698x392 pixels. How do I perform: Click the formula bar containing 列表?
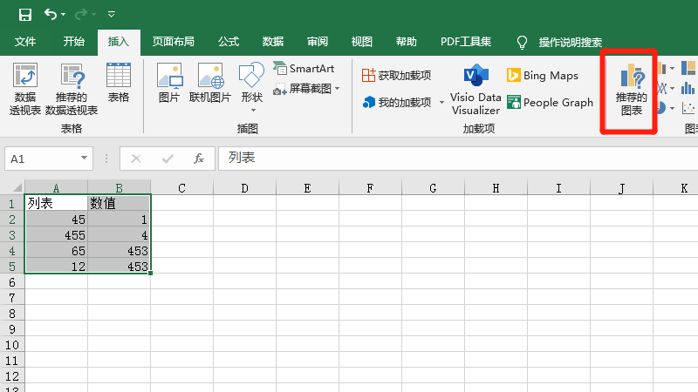pos(457,159)
